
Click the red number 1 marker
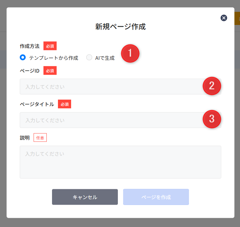pyautogui.click(x=130, y=53)
